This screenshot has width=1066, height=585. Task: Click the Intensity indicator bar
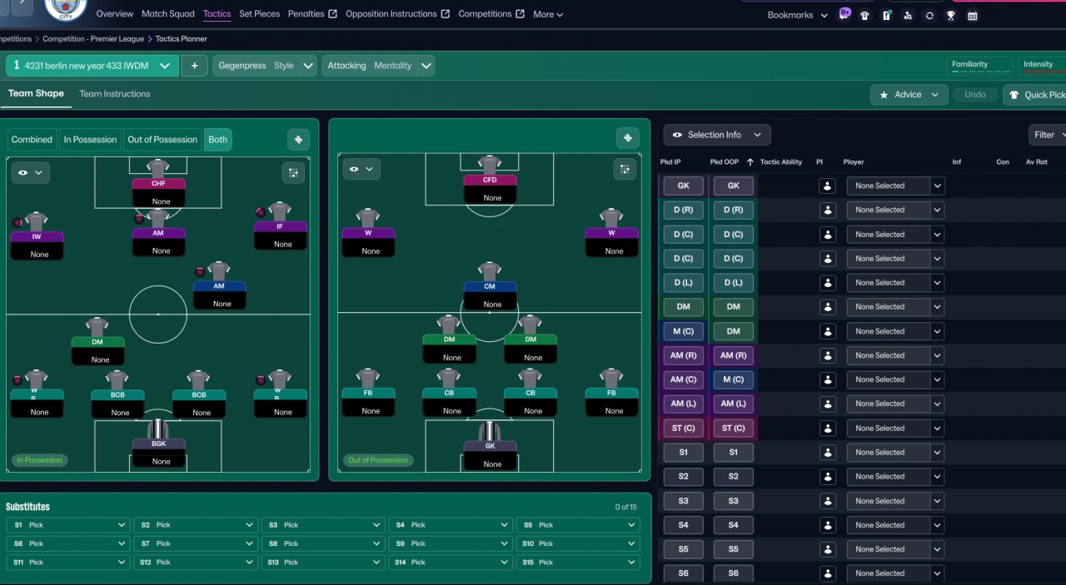pyautogui.click(x=1042, y=66)
